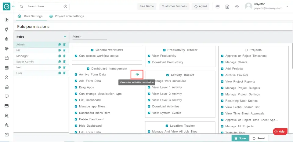Delete the HR role using trash icon
The image size is (293, 142).
tap(64, 50)
